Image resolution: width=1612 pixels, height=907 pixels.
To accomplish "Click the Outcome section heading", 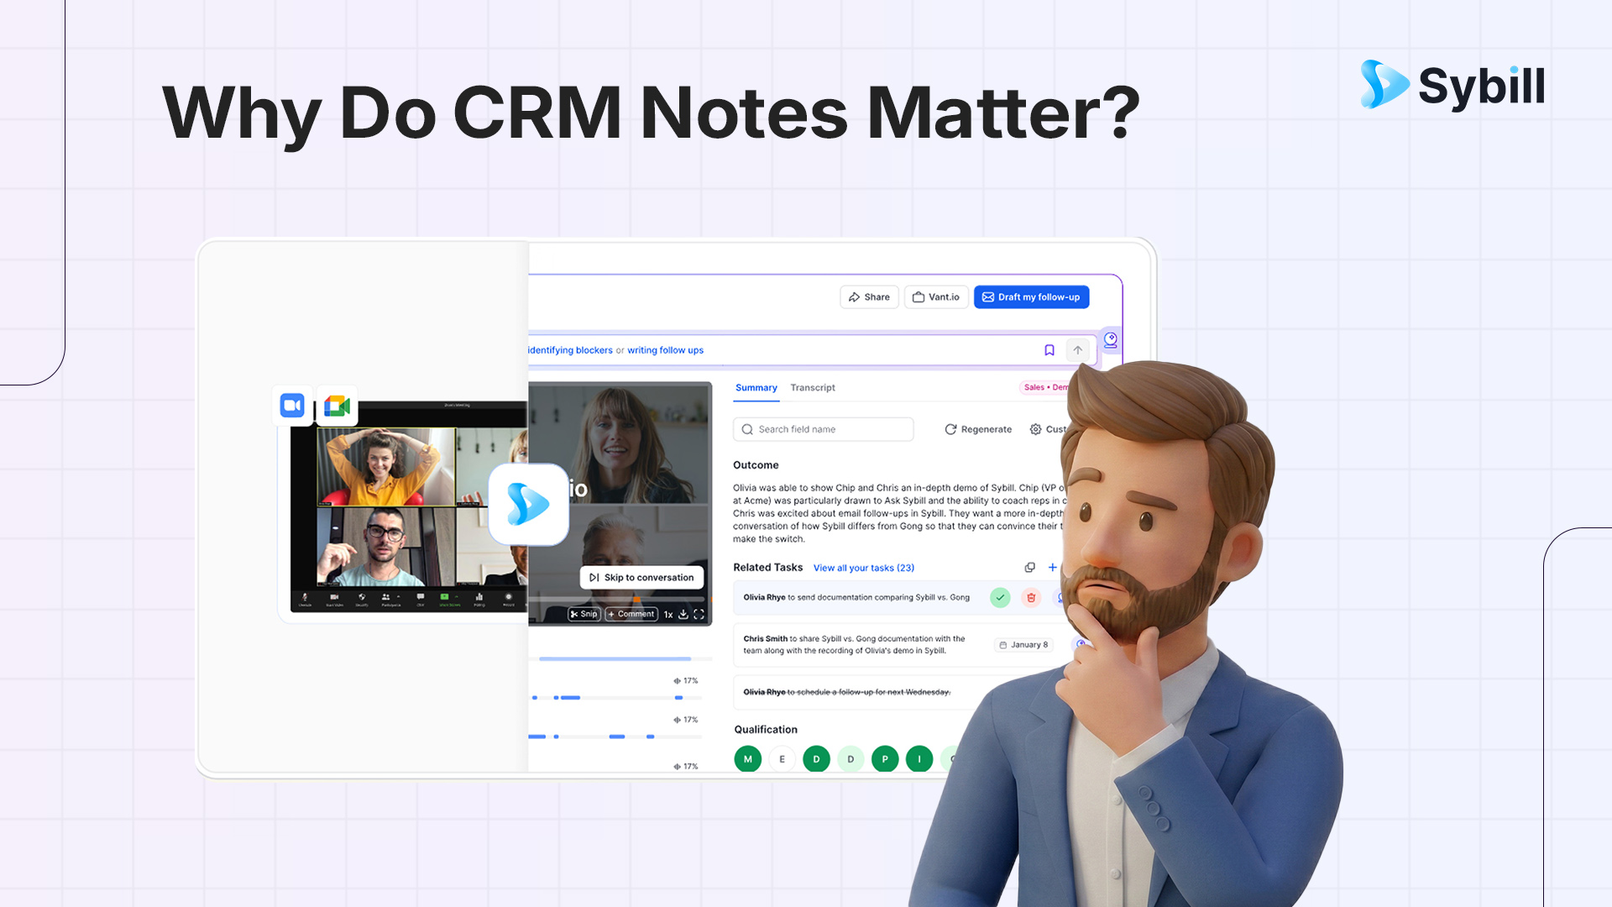I will click(x=756, y=465).
